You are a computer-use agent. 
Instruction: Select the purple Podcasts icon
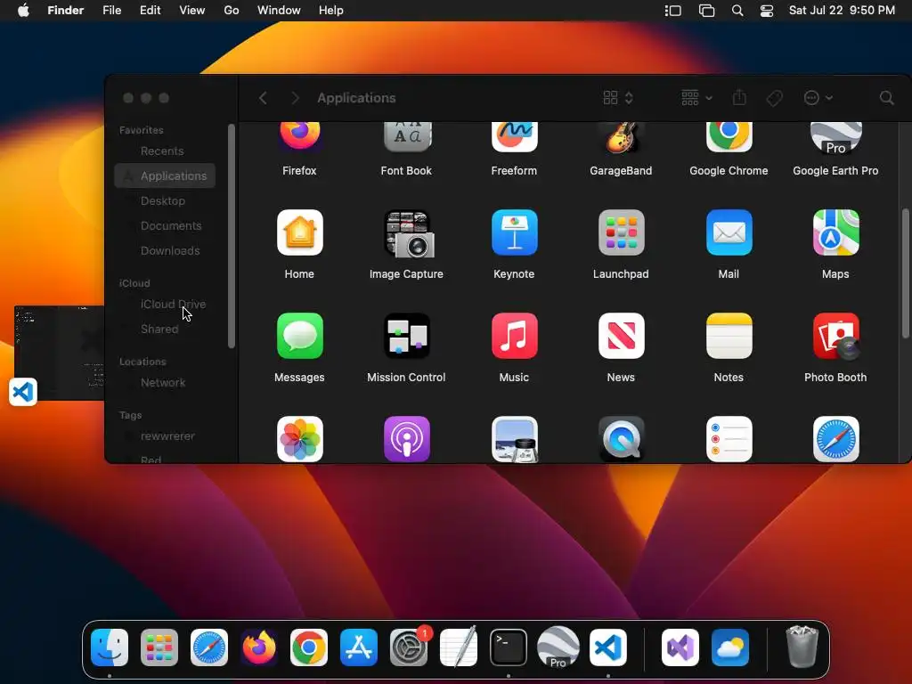(406, 439)
